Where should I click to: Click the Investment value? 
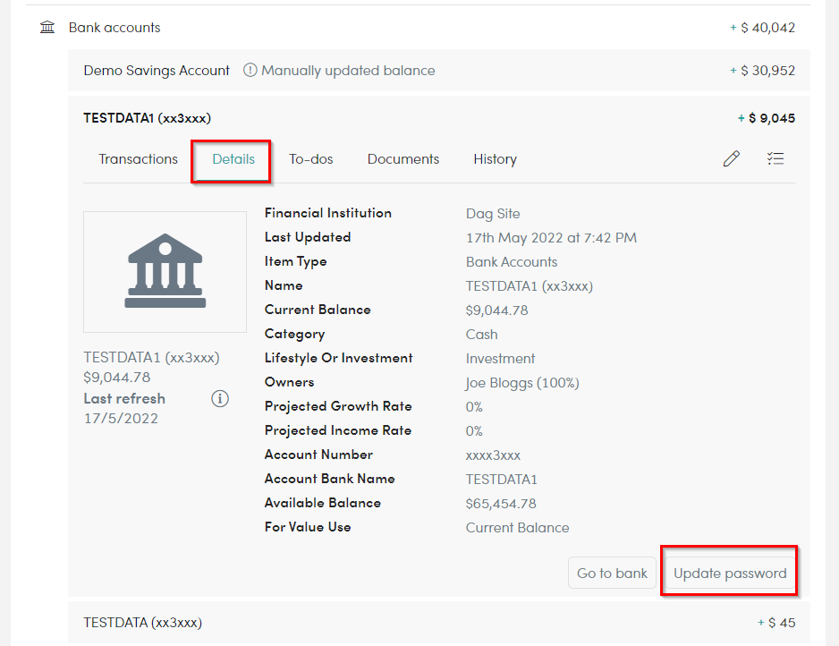coord(500,359)
